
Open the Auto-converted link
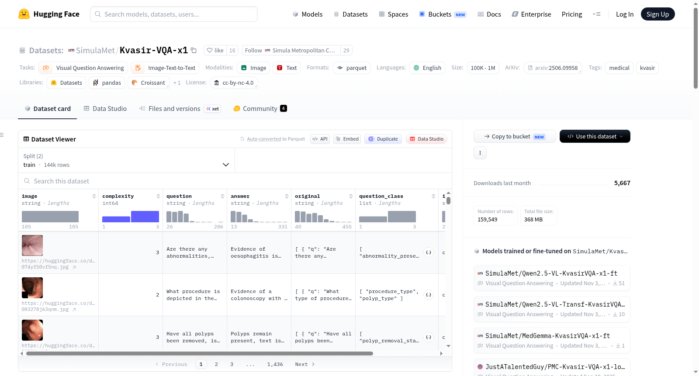[x=264, y=139]
